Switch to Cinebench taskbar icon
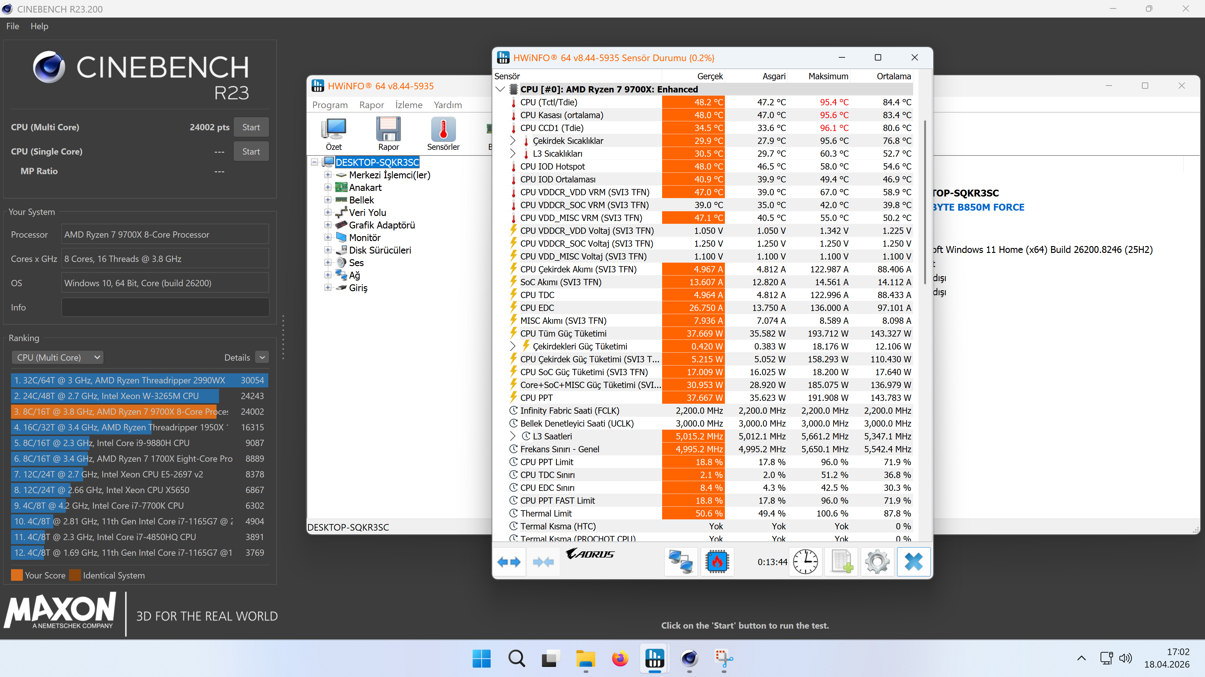 click(689, 659)
